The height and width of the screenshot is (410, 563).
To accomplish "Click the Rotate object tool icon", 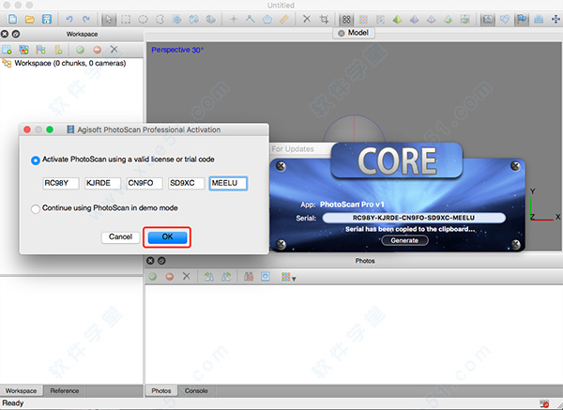I will [x=211, y=19].
